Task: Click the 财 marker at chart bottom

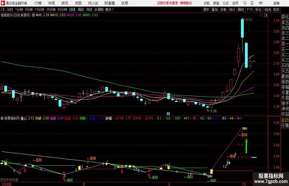Action: [x=168, y=114]
